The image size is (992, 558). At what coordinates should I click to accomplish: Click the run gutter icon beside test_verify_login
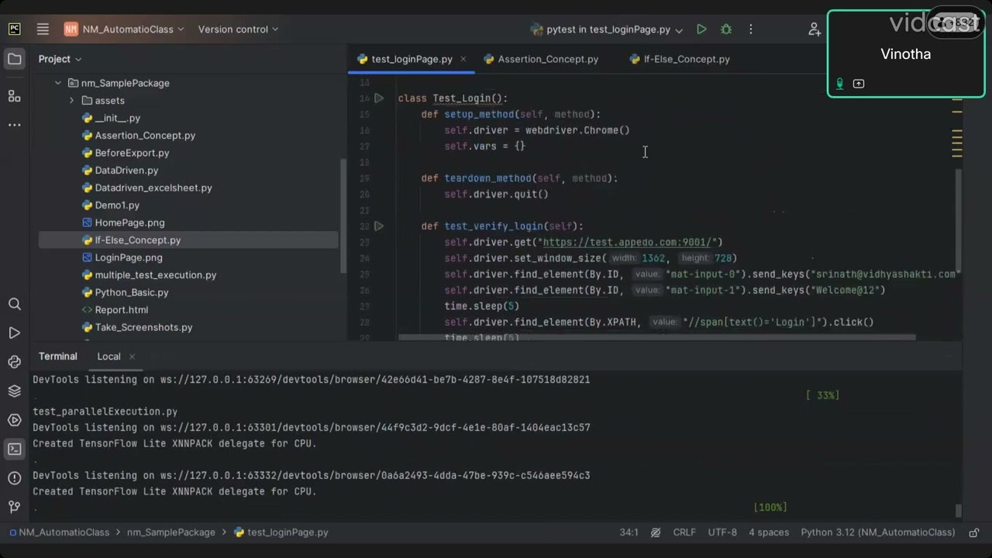point(379,226)
